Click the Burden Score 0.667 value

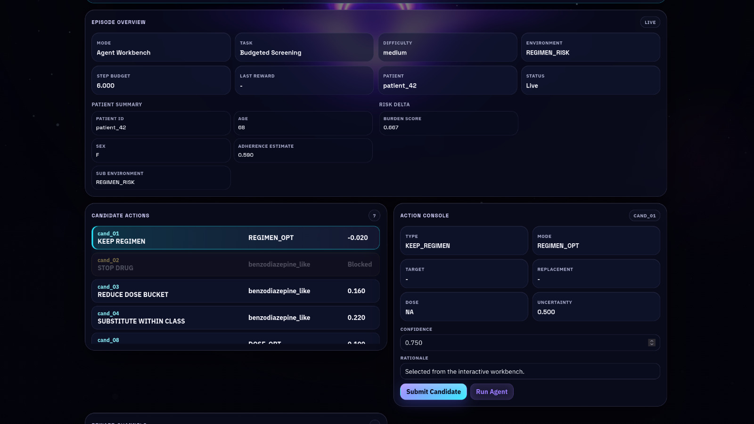(391, 128)
